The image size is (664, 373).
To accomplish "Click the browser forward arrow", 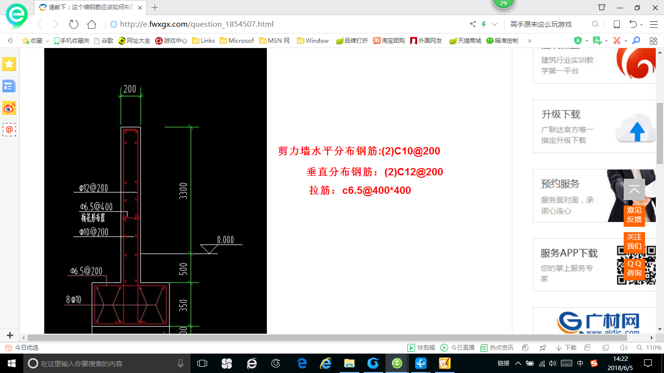I will [x=56, y=24].
